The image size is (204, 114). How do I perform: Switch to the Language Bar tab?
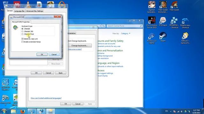tap(19, 11)
